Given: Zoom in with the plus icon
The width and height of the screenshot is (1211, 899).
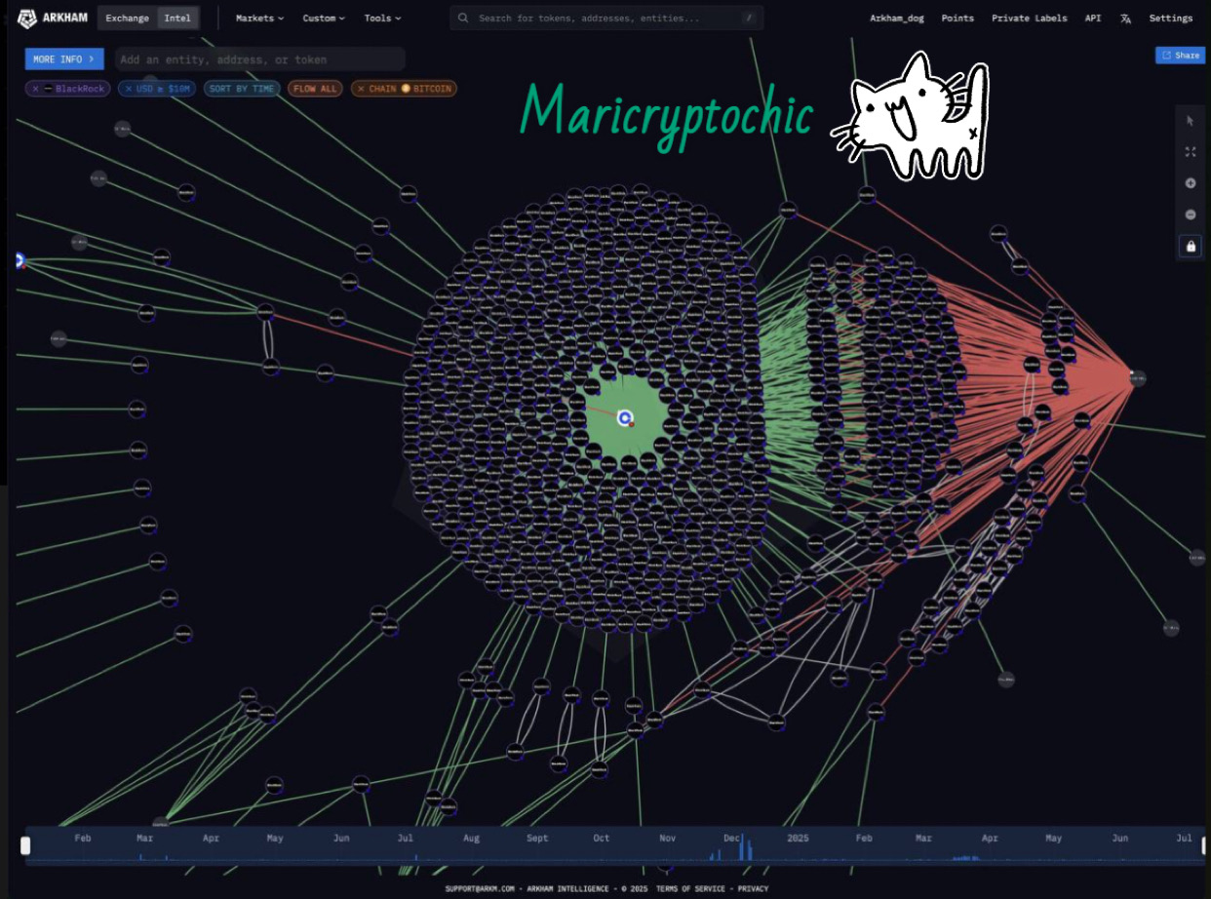Looking at the screenshot, I should pyautogui.click(x=1191, y=183).
